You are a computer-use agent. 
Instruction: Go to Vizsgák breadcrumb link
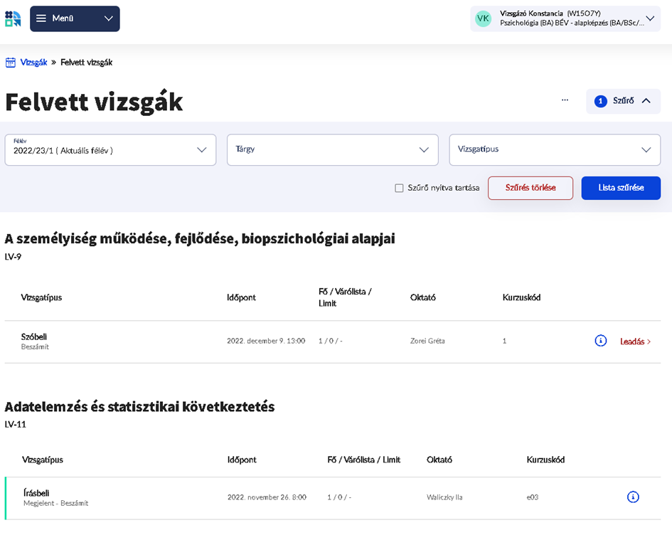pos(33,63)
